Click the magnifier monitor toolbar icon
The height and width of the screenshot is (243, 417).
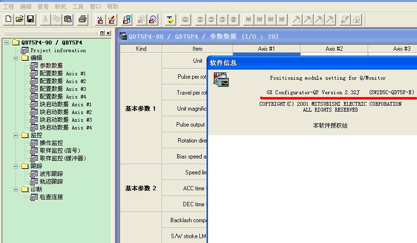click(153, 19)
